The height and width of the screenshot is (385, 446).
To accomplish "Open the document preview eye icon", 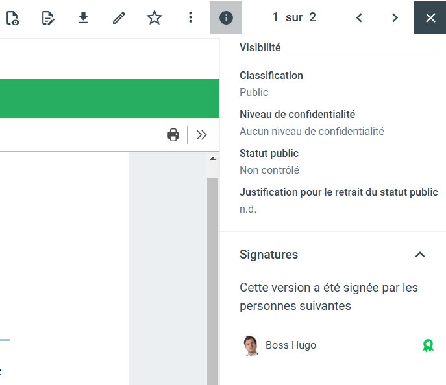I will click(12, 18).
